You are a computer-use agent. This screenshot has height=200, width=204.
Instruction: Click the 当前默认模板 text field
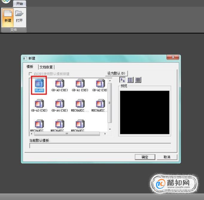[100, 146]
